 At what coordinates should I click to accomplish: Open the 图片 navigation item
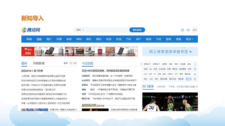pos(49,39)
